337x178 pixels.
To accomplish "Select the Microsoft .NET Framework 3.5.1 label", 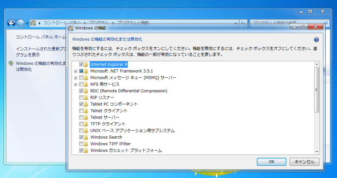I will click(x=121, y=71).
